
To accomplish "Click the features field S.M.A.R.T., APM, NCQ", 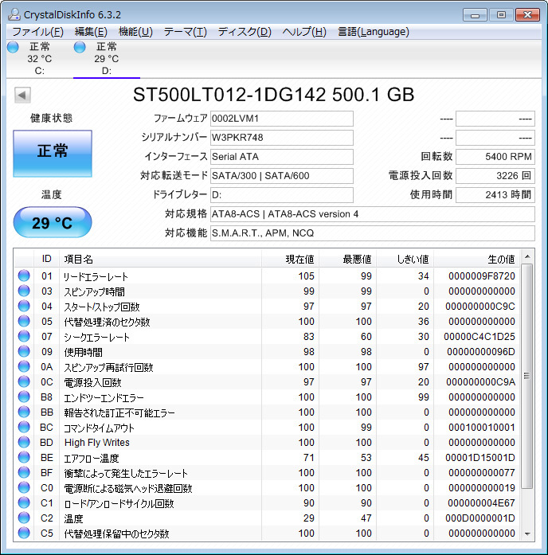I will click(x=373, y=233).
